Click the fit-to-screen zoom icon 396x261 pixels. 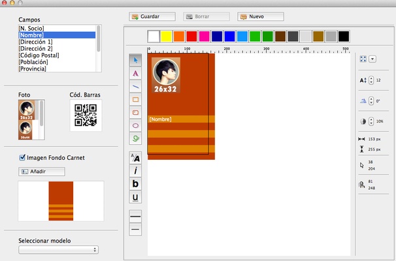point(363,59)
